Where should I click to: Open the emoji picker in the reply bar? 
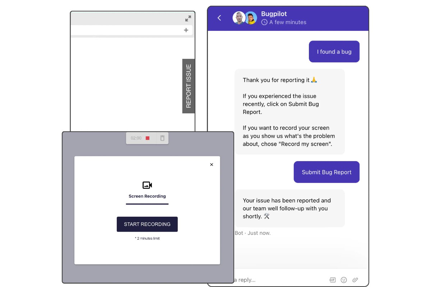344,280
